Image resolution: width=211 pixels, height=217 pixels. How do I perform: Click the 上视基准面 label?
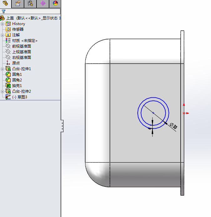coord(22,52)
